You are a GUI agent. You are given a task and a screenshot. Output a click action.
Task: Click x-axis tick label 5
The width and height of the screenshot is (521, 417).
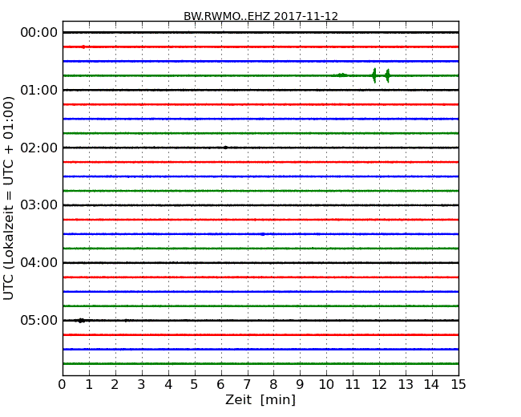[x=195, y=385]
